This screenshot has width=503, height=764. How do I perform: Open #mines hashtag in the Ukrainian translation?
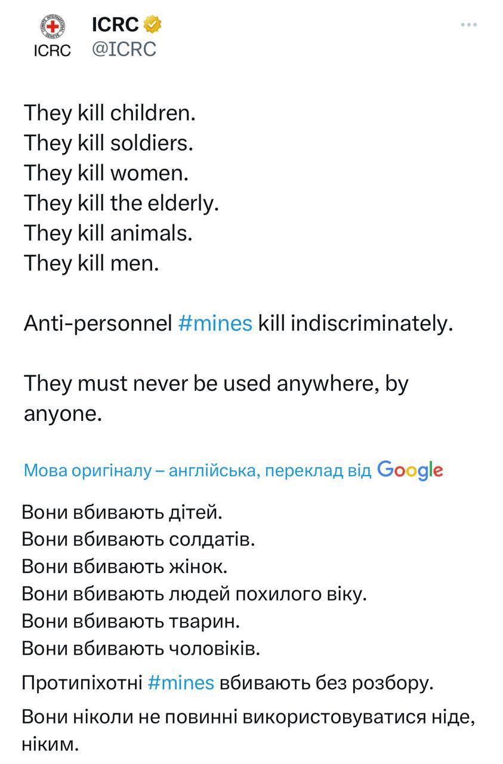(x=180, y=682)
